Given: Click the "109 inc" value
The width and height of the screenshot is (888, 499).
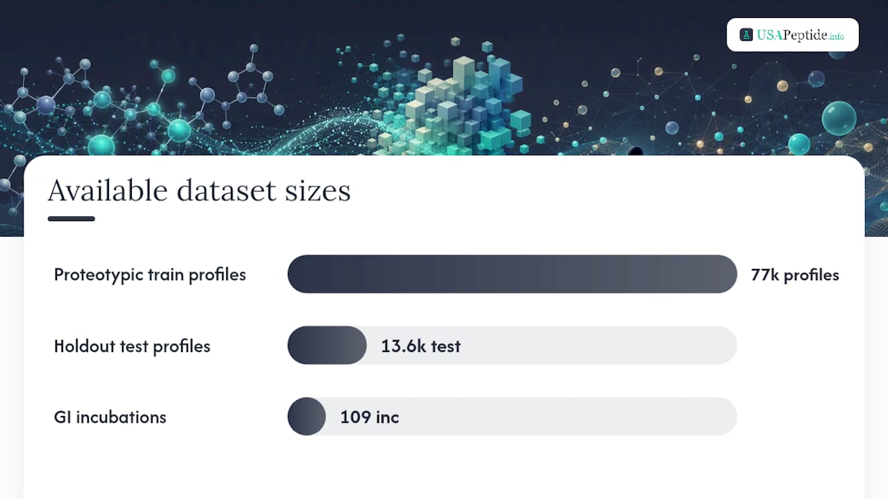Looking at the screenshot, I should click(x=369, y=417).
